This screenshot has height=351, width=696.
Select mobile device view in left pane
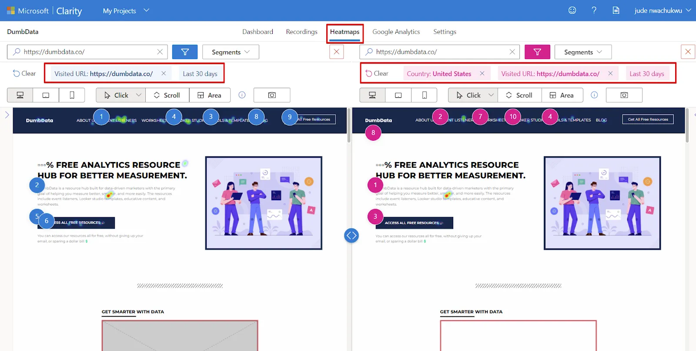(72, 95)
